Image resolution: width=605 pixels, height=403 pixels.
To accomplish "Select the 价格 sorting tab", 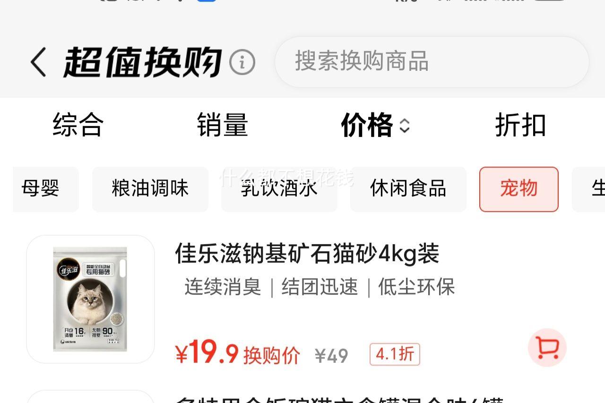I will tap(367, 125).
